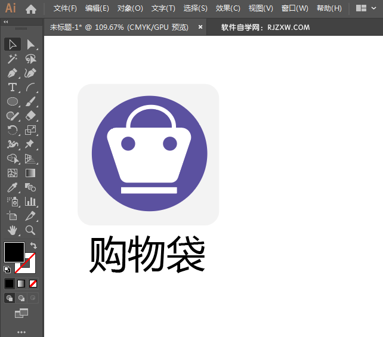Activate the Artboard tool
Viewport: 383px width, 337px height.
coord(13,216)
